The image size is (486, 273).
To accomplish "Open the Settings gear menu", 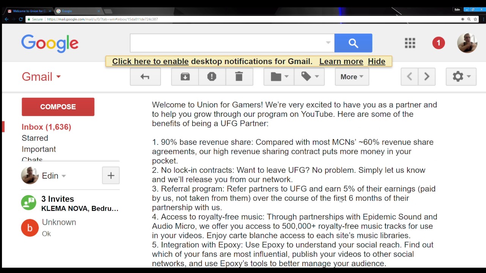I will coord(461,77).
